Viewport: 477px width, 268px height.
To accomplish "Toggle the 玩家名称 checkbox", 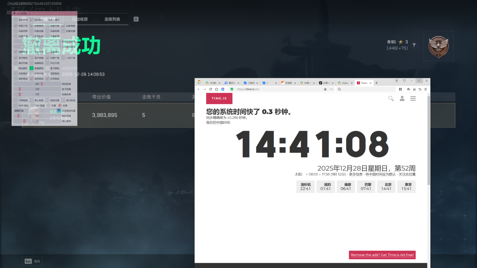I will pos(16,31).
